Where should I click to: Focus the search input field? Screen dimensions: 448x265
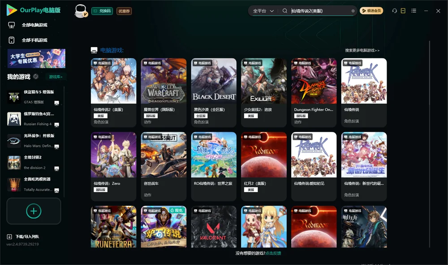pos(320,11)
